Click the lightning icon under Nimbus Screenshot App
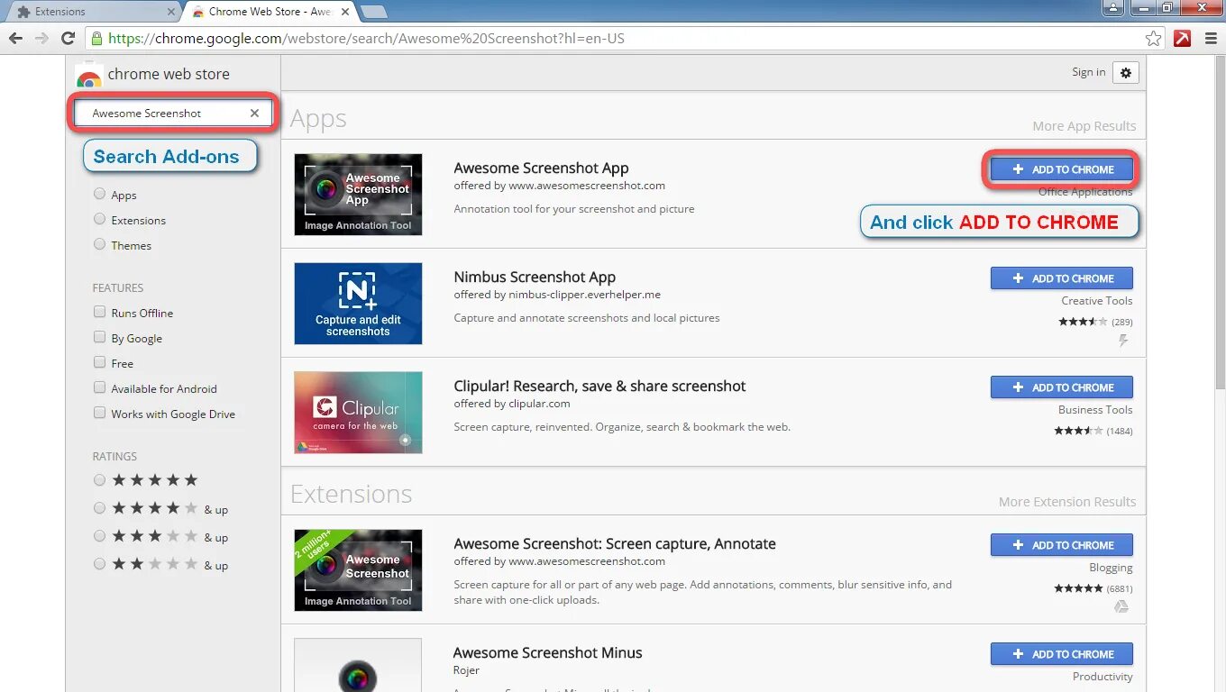Screen dimensions: 1226x692 coord(1123,341)
